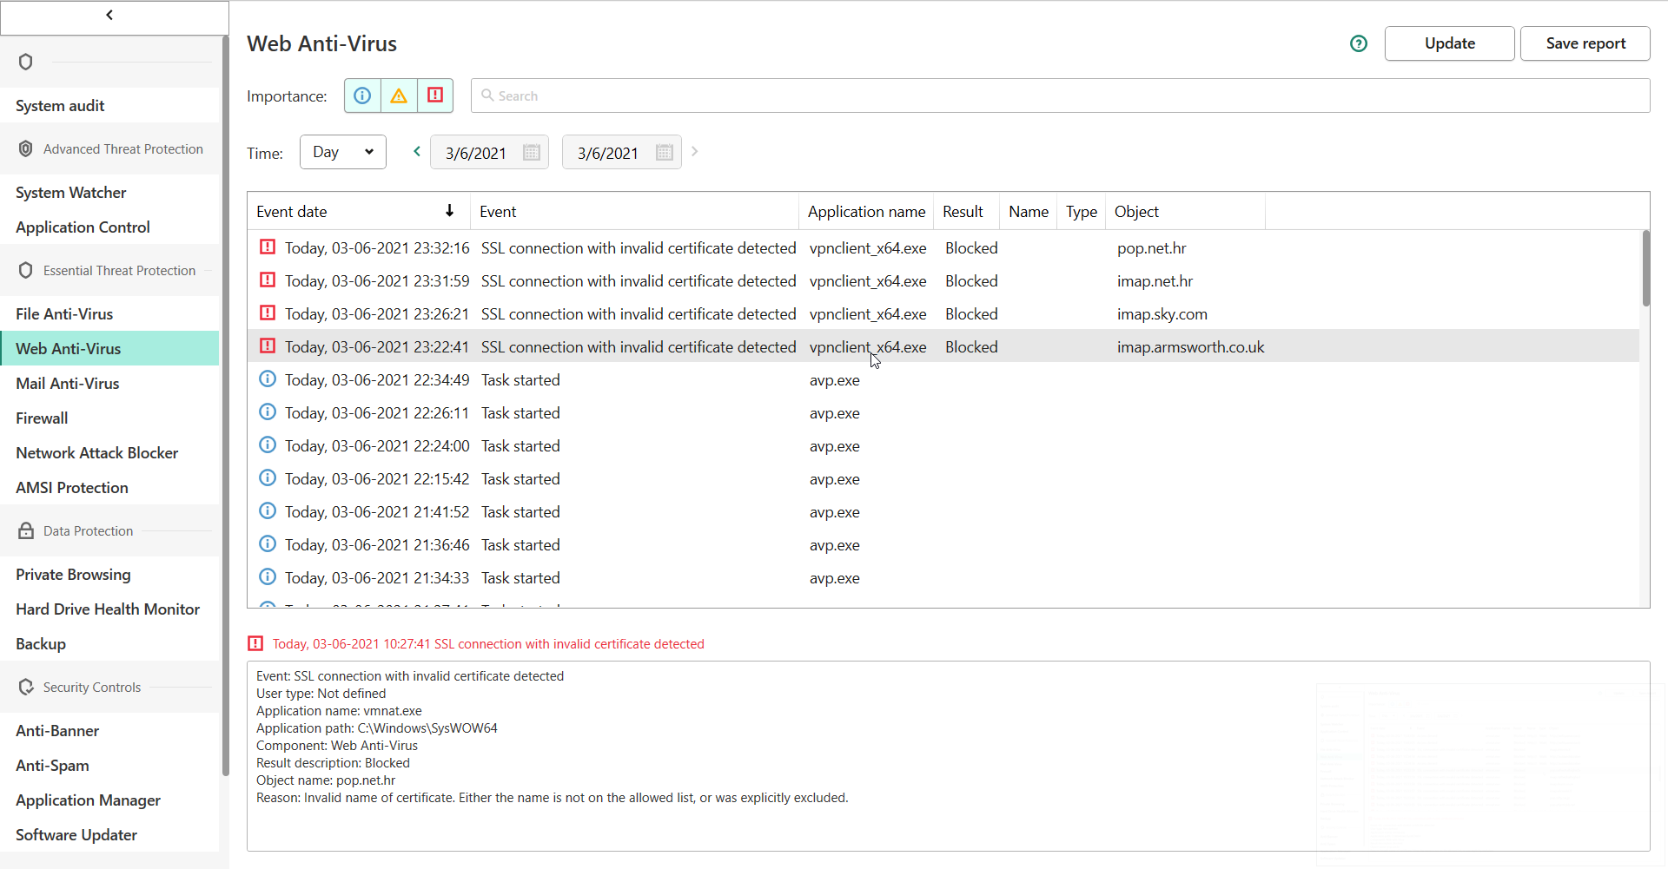Open Firewall report in sidebar
This screenshot has height=869, width=1668.
[42, 418]
